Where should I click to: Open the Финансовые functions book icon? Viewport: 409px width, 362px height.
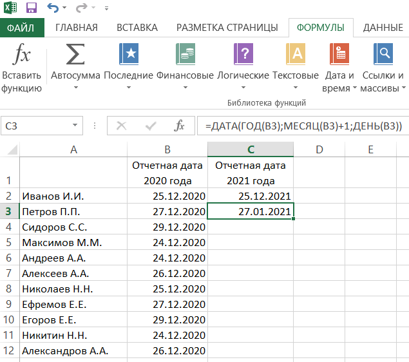[x=185, y=54]
